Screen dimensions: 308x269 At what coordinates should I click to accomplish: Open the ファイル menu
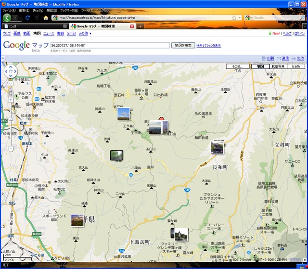9,10
